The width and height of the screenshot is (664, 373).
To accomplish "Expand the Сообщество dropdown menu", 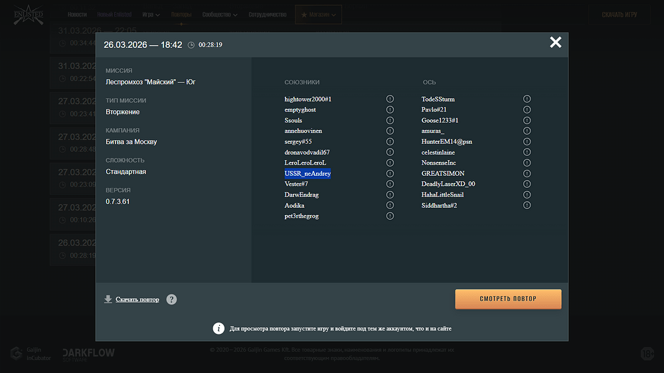I will tap(220, 14).
